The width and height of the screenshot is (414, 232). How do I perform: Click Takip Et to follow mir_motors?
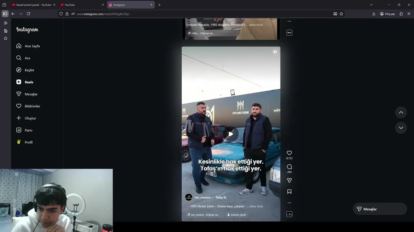(x=221, y=198)
